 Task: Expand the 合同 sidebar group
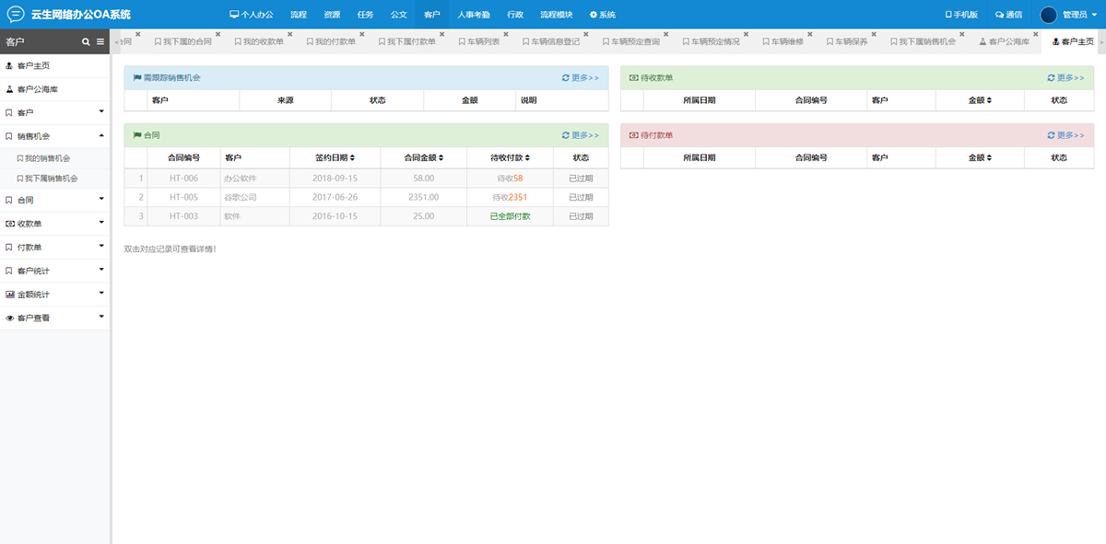(55, 200)
